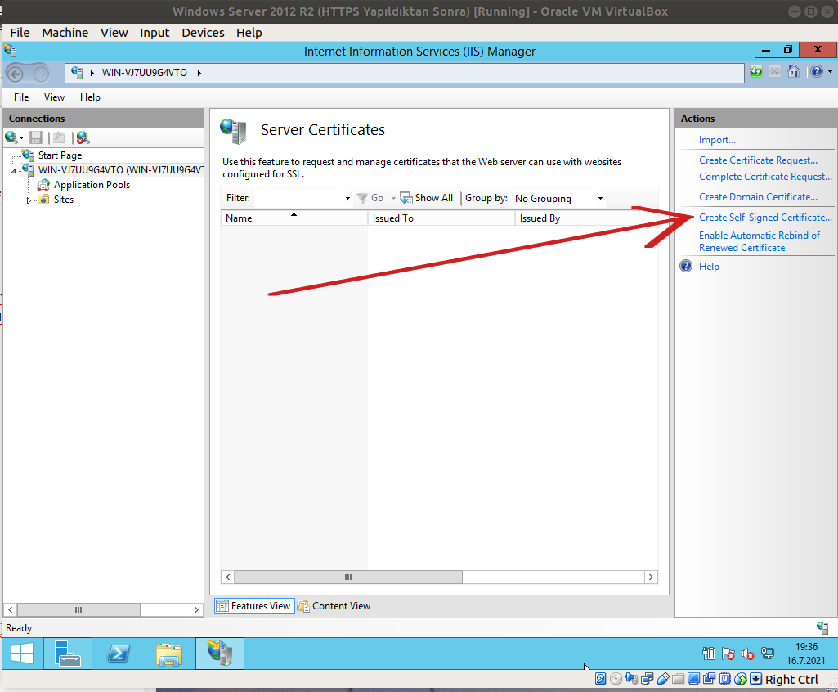Expand the Sites tree node
This screenshot has height=692, width=838.
tap(29, 200)
